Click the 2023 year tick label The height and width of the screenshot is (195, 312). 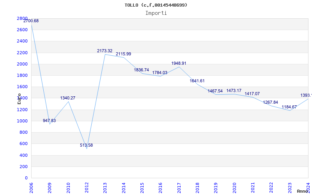(x=290, y=188)
